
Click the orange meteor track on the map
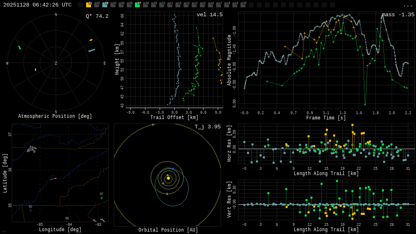click(x=53, y=179)
